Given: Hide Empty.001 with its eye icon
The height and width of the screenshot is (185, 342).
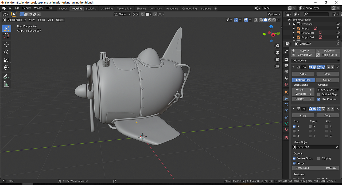Looking at the screenshot, I should [338, 33].
